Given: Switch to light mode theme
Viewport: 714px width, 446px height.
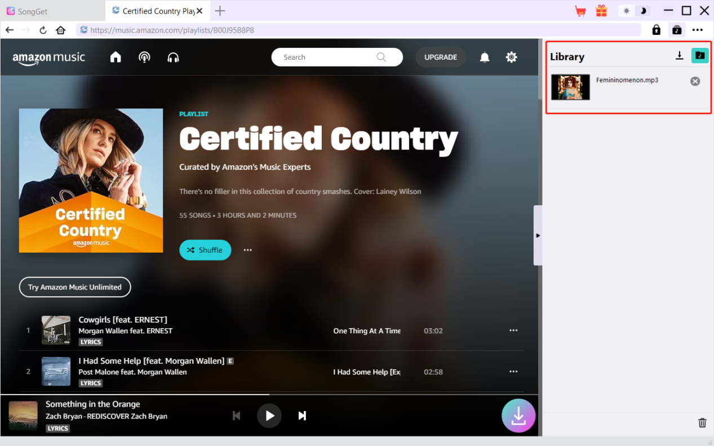Looking at the screenshot, I should tap(627, 11).
